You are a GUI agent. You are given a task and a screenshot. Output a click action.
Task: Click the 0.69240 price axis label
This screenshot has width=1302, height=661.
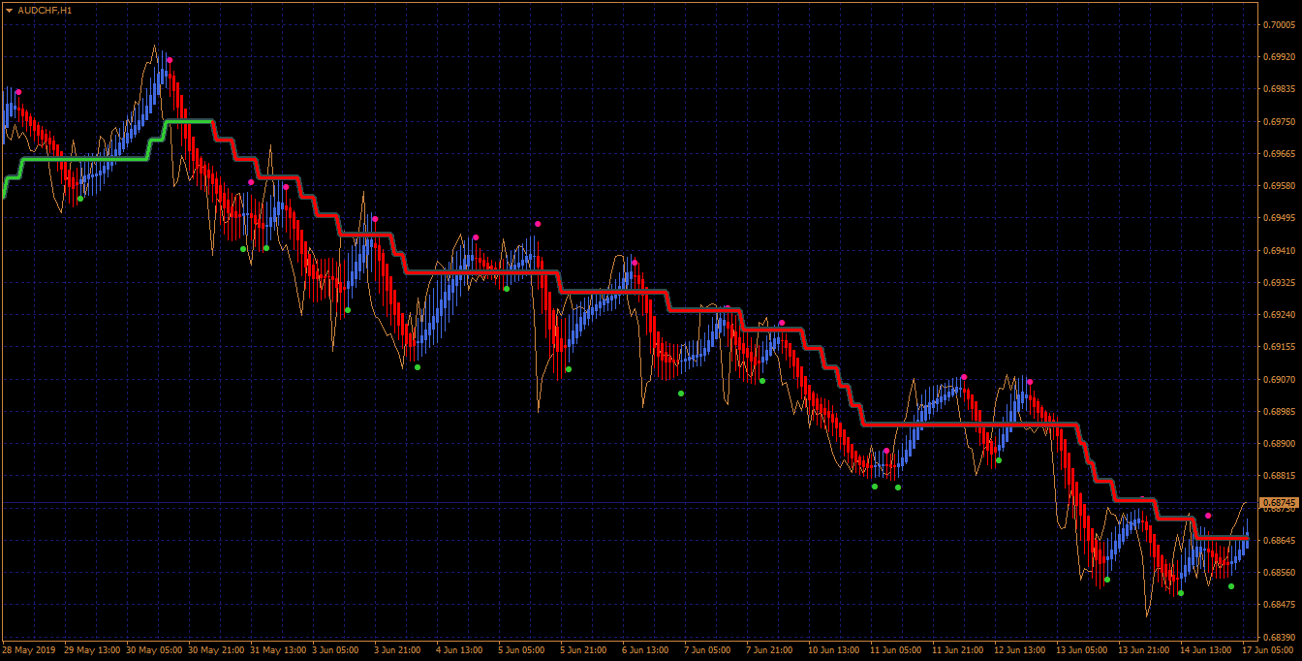pyautogui.click(x=1278, y=314)
